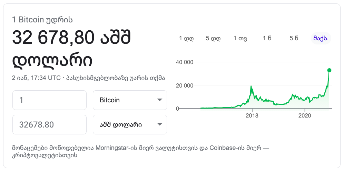
Task: Show the 1 წ chart range
Action: click(267, 39)
